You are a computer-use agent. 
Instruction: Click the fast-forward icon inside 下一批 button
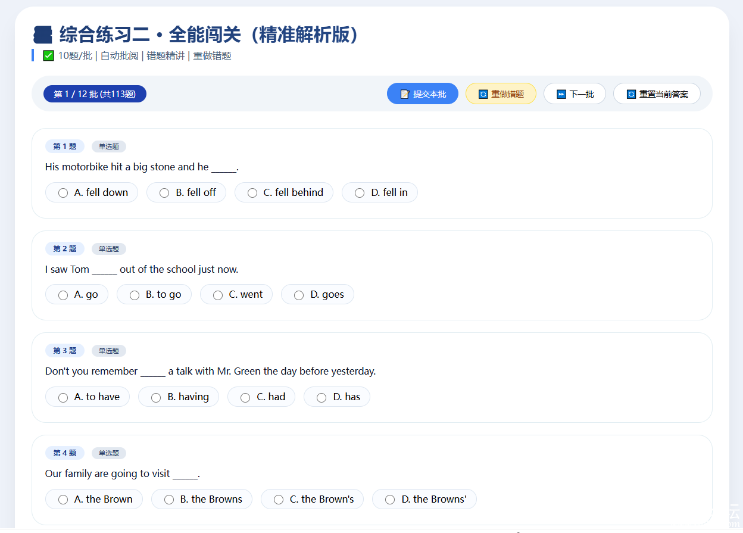(x=561, y=94)
